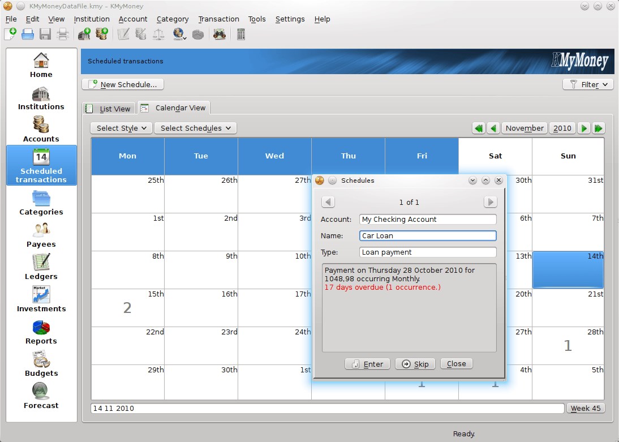Print using the printer toolbar icon
This screenshot has height=442, width=619.
pyautogui.click(x=63, y=35)
